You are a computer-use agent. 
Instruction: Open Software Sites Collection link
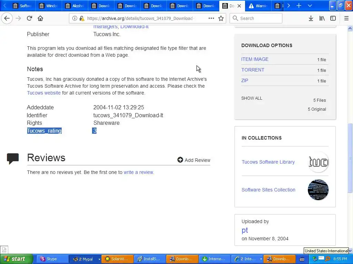click(268, 190)
